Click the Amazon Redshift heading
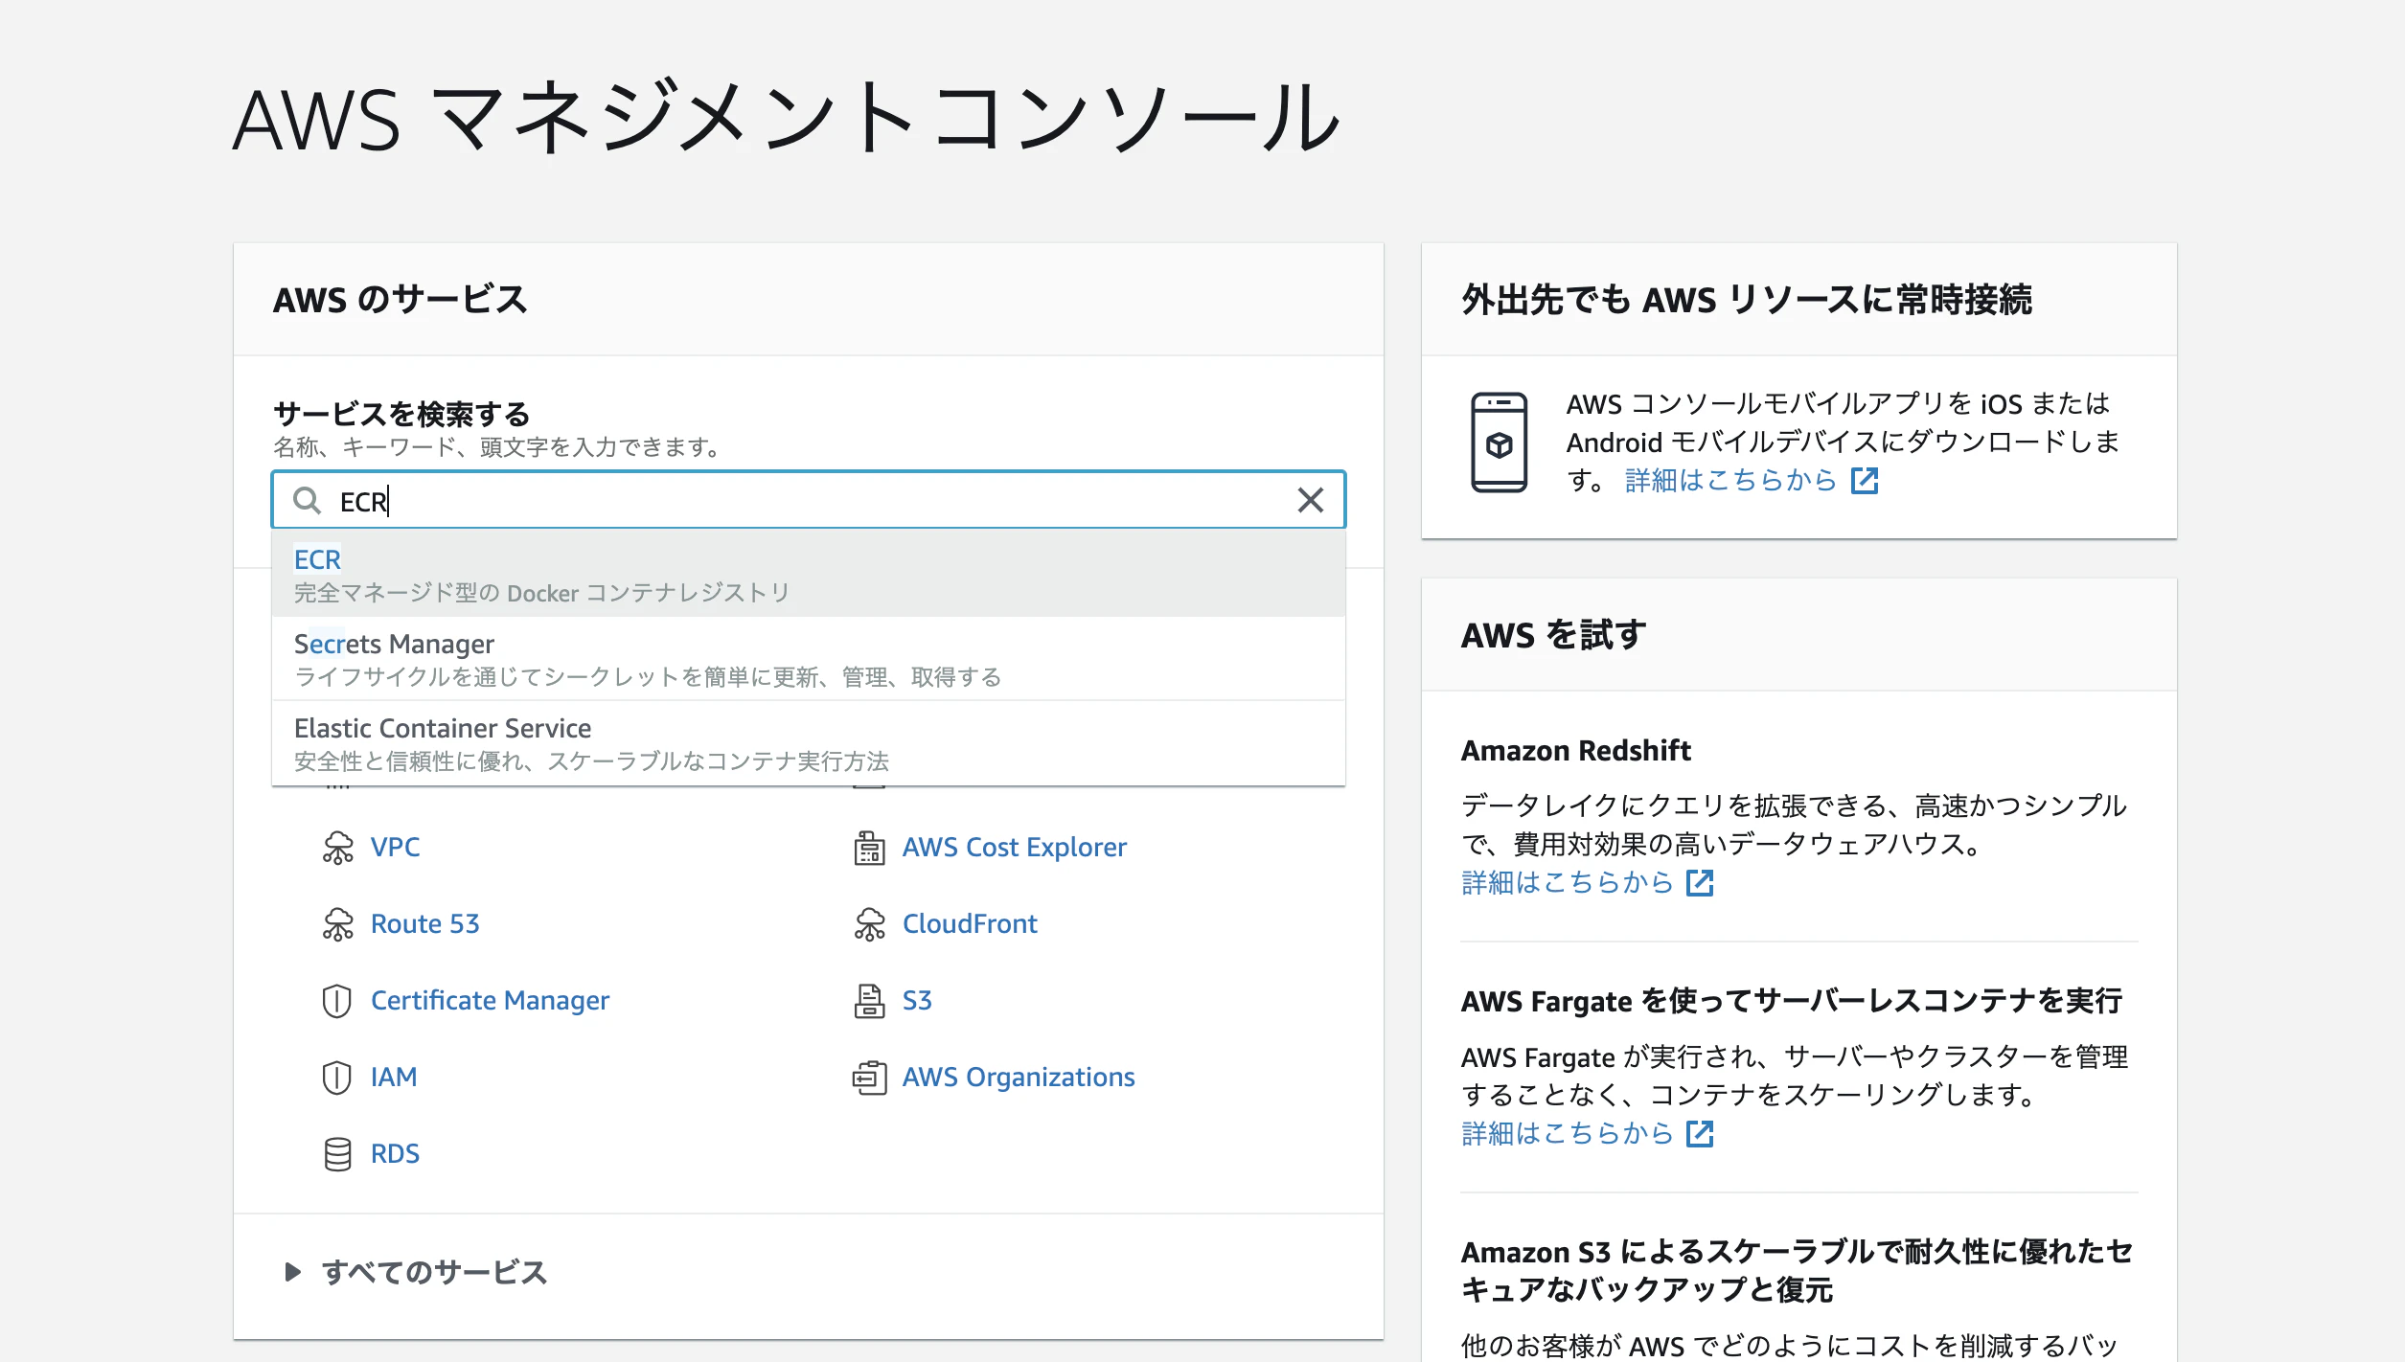The image size is (2405, 1362). [x=1575, y=750]
